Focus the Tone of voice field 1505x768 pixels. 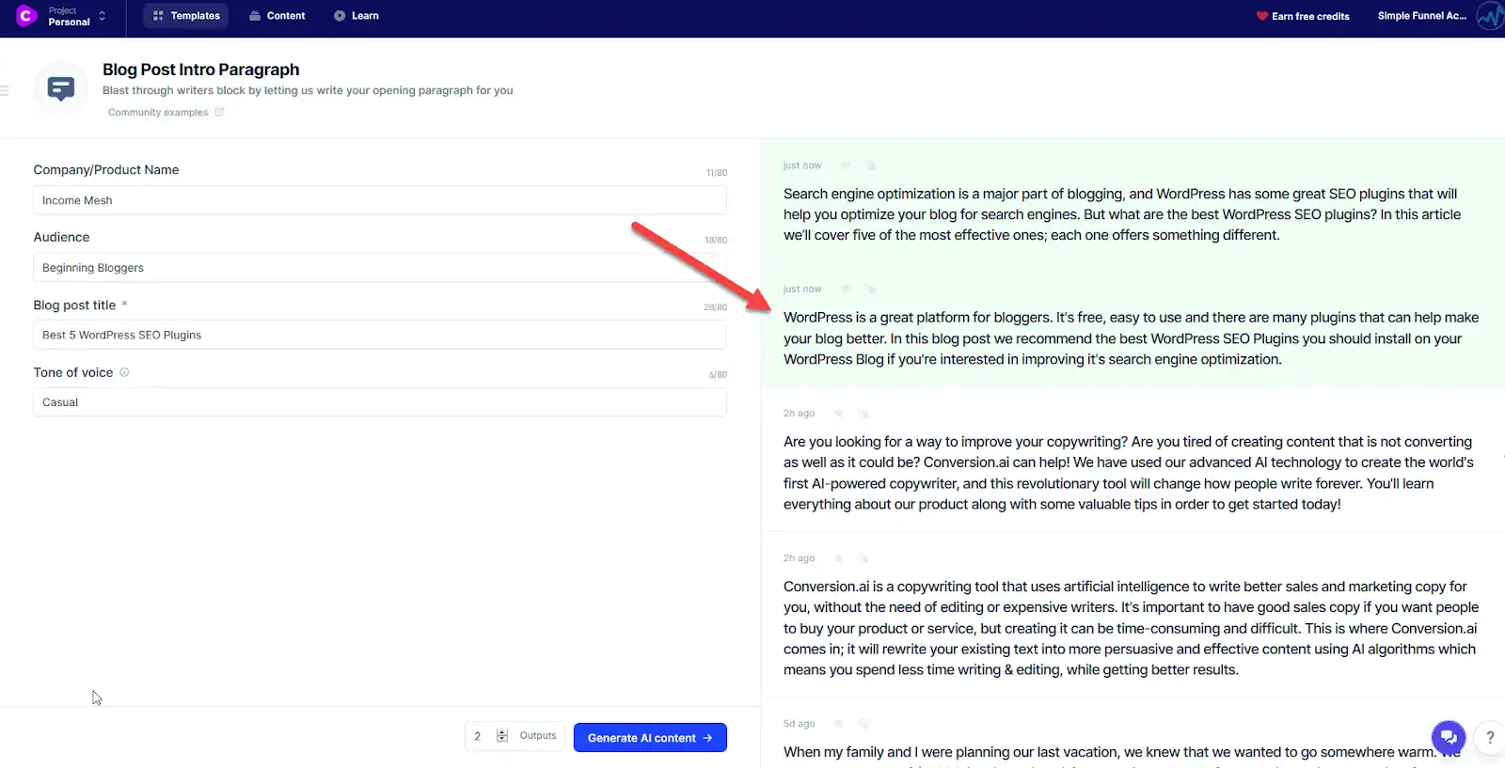pyautogui.click(x=380, y=402)
